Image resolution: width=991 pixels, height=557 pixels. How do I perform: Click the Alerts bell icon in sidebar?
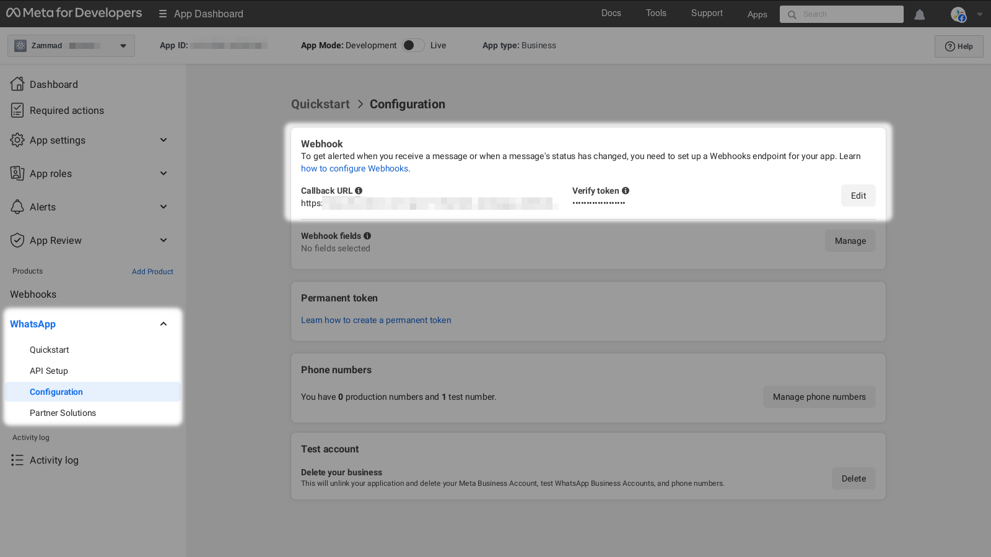click(x=17, y=207)
